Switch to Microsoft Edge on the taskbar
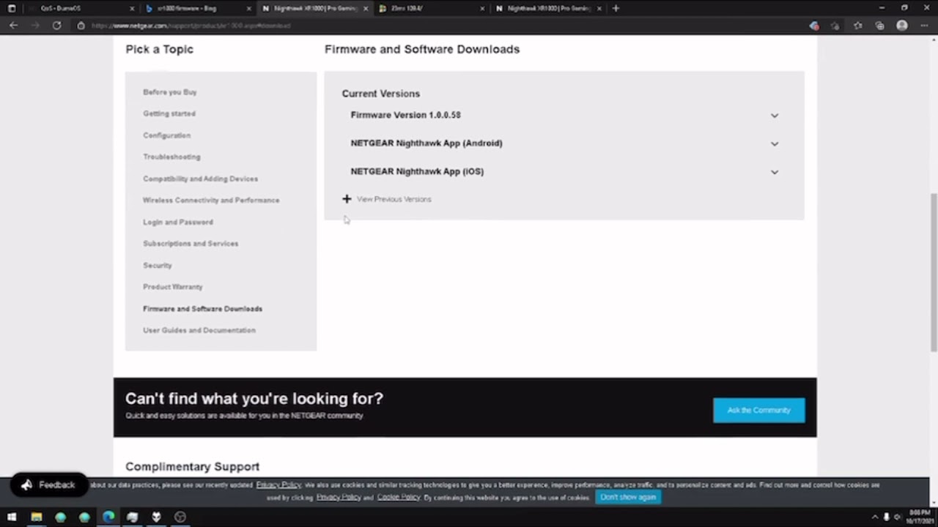The image size is (938, 527). [x=108, y=517]
